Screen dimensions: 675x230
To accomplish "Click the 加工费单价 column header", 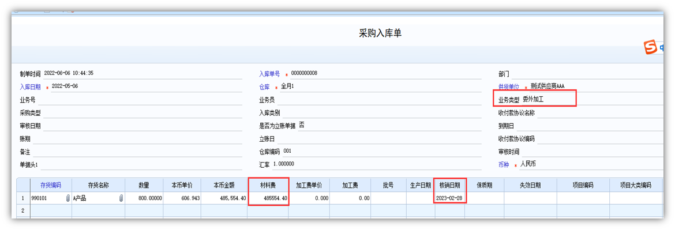I will coord(310,185).
